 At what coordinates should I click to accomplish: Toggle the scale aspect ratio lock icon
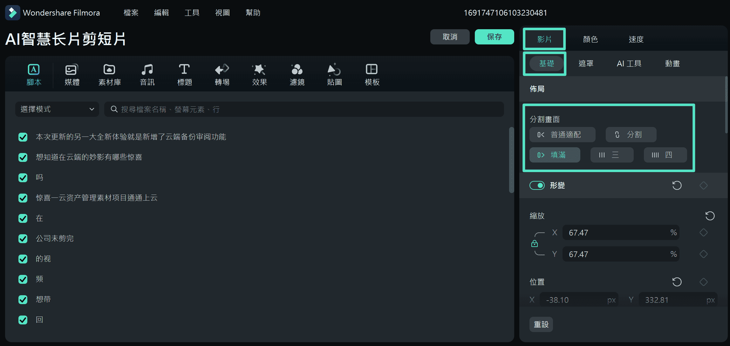click(535, 243)
